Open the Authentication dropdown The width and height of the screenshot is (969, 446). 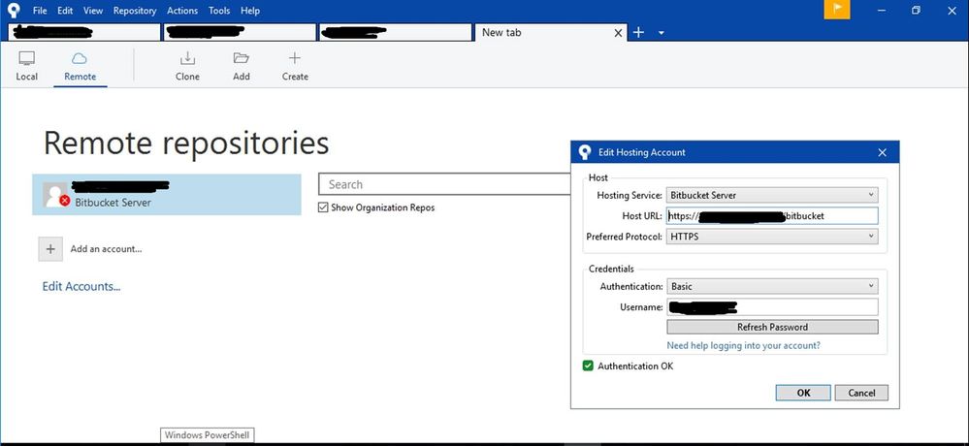pyautogui.click(x=772, y=286)
